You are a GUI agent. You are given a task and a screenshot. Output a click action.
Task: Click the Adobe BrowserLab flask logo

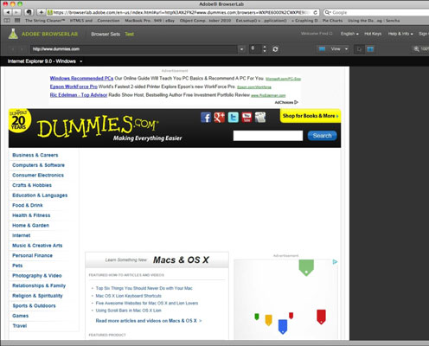click(x=13, y=34)
